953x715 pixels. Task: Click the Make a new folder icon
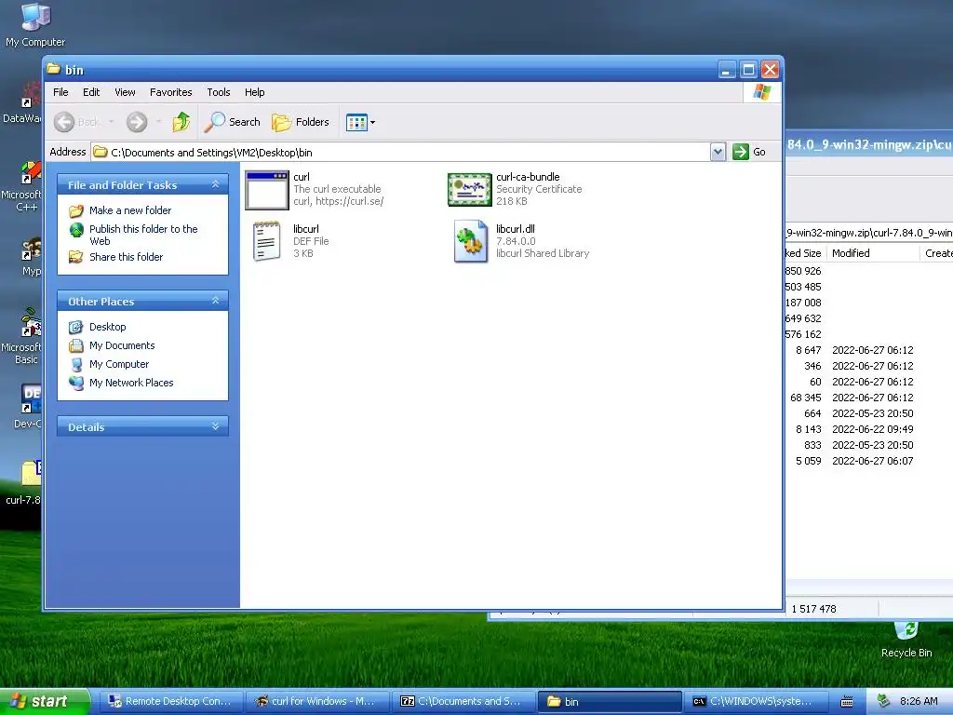click(x=76, y=211)
